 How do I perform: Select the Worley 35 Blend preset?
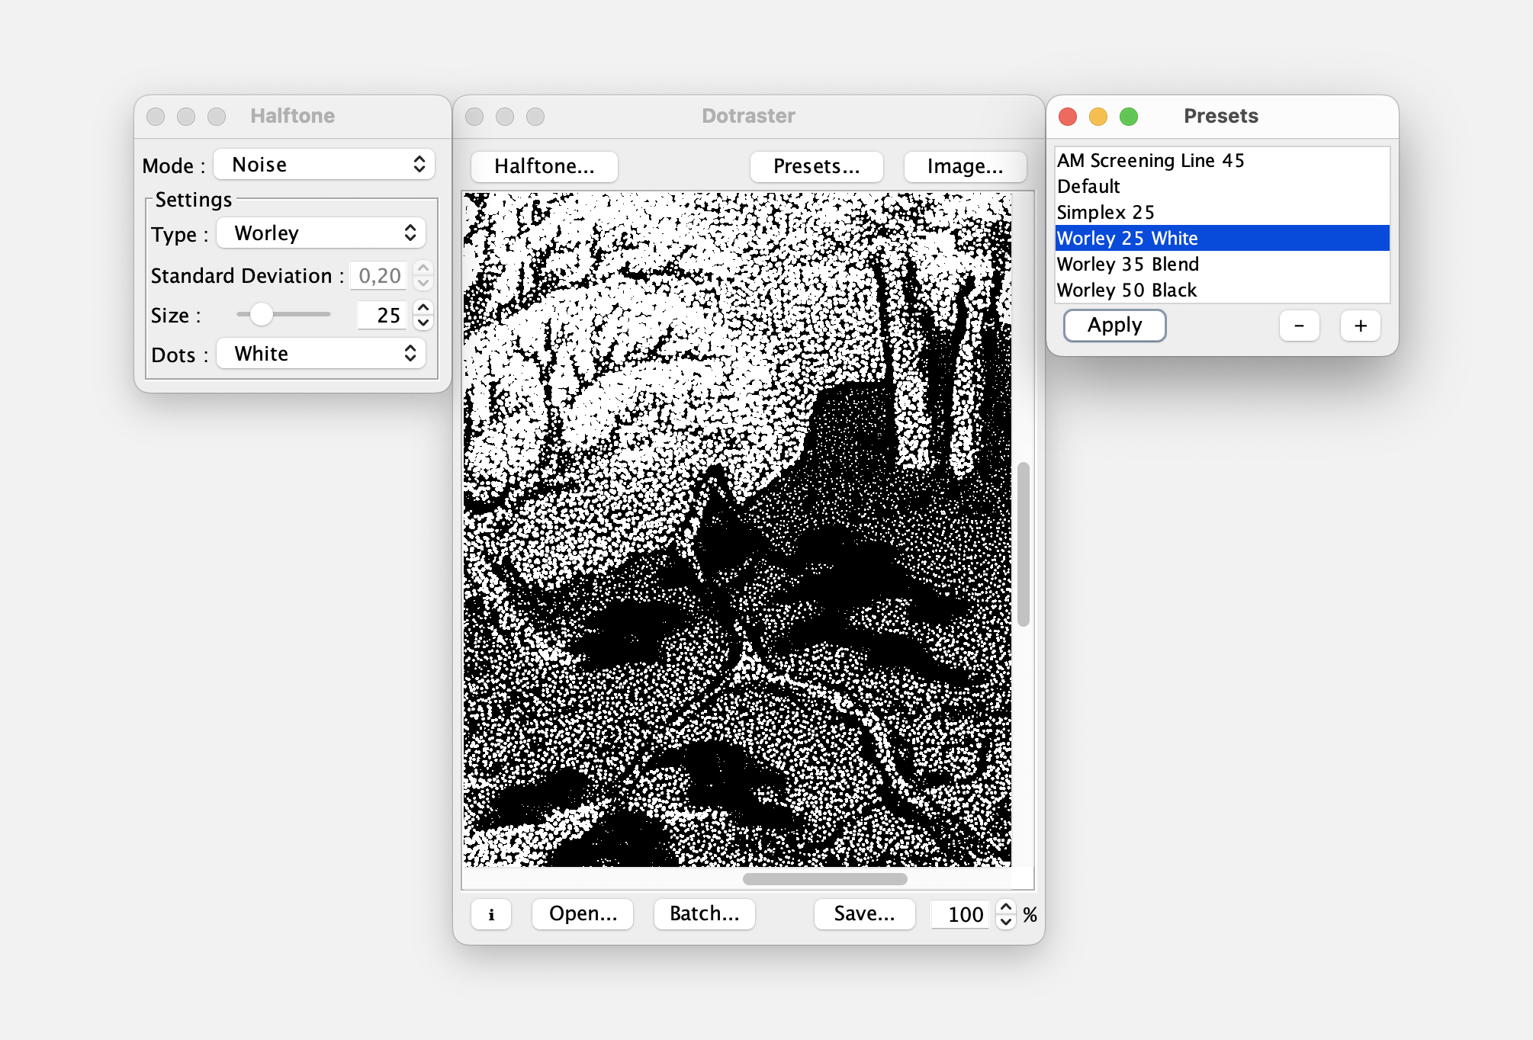(1127, 265)
